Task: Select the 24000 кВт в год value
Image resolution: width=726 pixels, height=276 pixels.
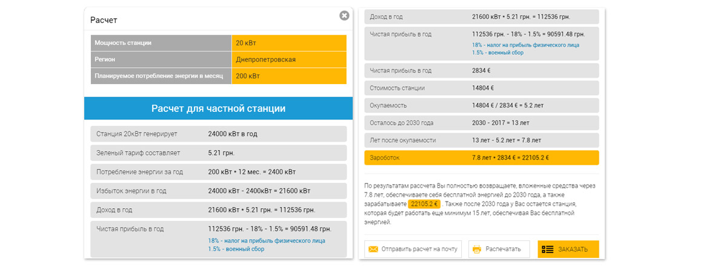Action: pos(233,134)
